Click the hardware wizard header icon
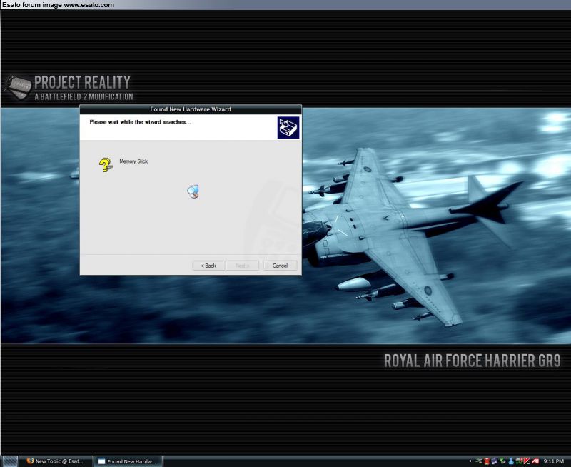 click(x=288, y=128)
